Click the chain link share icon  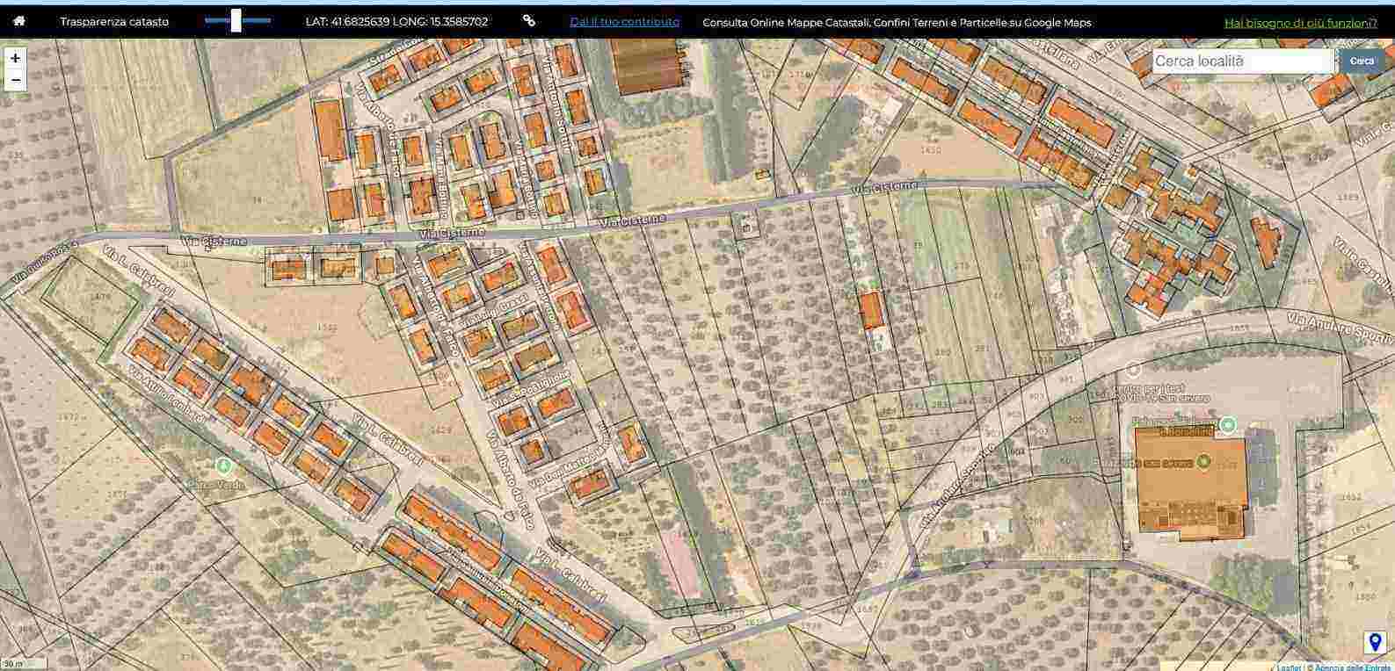click(x=528, y=21)
